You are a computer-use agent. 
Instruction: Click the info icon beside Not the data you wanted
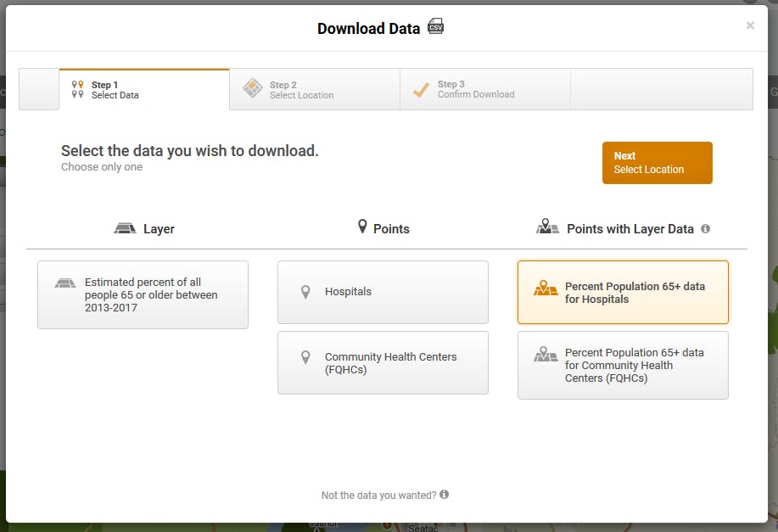coord(444,495)
